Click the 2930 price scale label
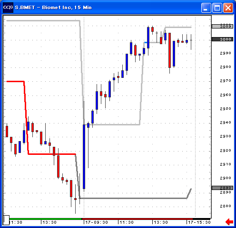 (x=226, y=136)
